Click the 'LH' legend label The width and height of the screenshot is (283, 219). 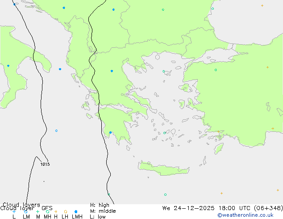(x=65, y=217)
